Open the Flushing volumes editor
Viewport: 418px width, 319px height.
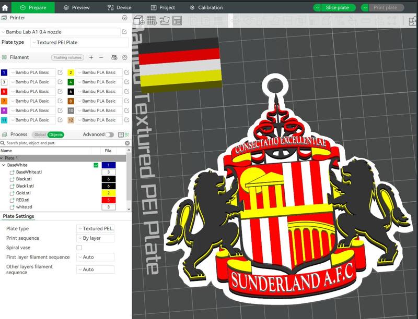(x=67, y=57)
